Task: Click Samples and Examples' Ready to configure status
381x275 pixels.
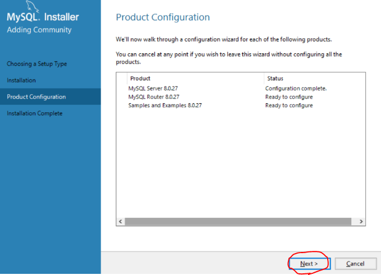Action: [289, 106]
